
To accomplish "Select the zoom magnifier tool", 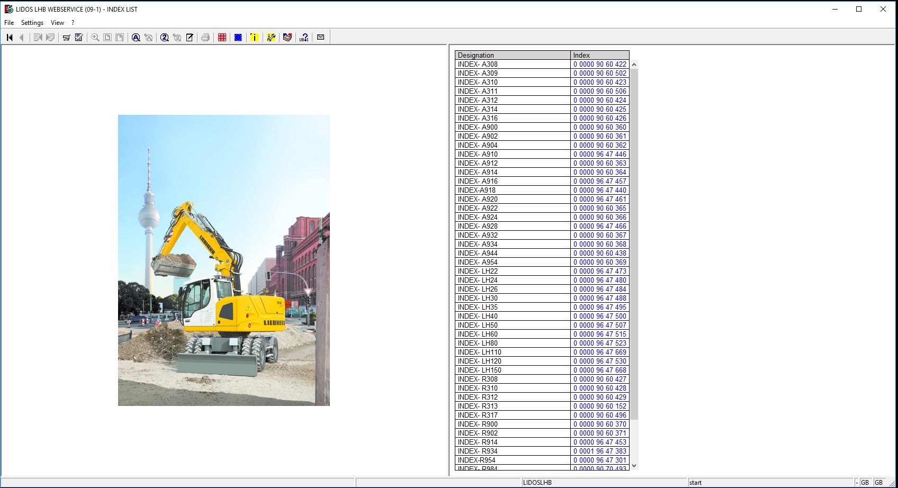I will (94, 37).
